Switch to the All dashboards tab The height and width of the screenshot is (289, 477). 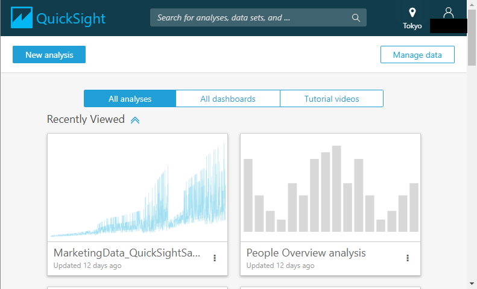pyautogui.click(x=228, y=99)
